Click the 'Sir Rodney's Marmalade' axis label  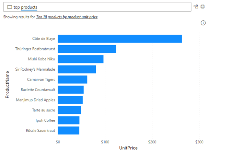coord(35,69)
